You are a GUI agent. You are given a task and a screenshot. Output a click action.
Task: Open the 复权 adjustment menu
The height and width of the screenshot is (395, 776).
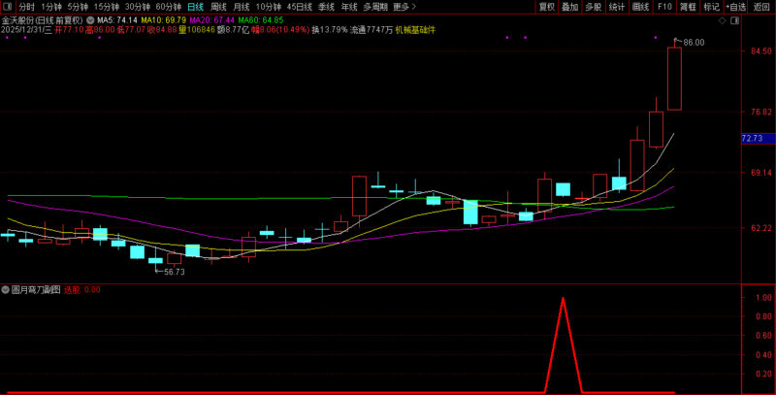547,6
